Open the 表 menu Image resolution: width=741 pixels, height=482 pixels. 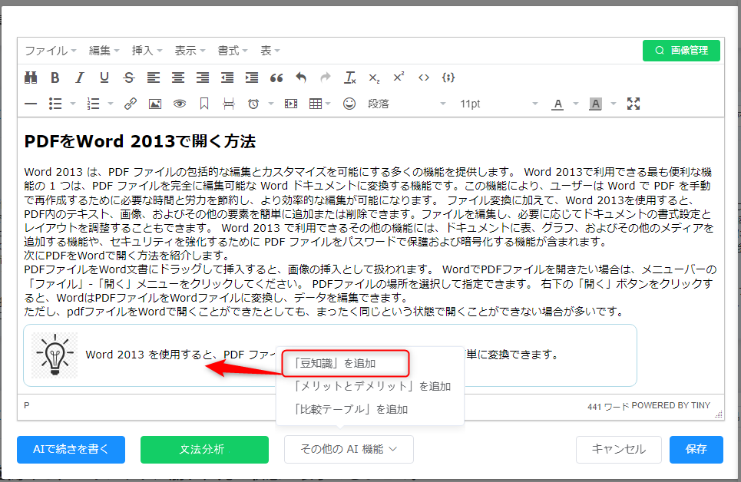pos(270,51)
